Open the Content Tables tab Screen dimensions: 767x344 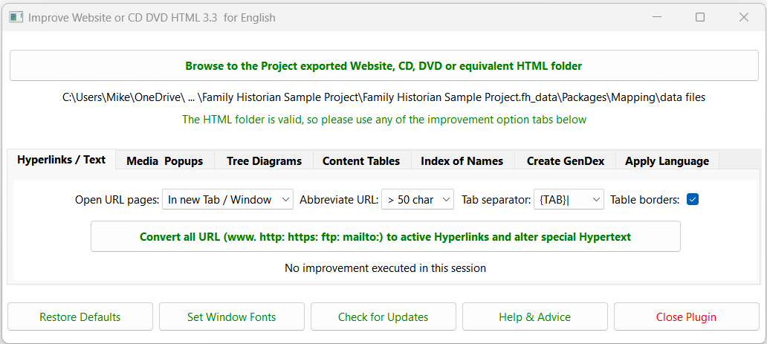coord(361,160)
